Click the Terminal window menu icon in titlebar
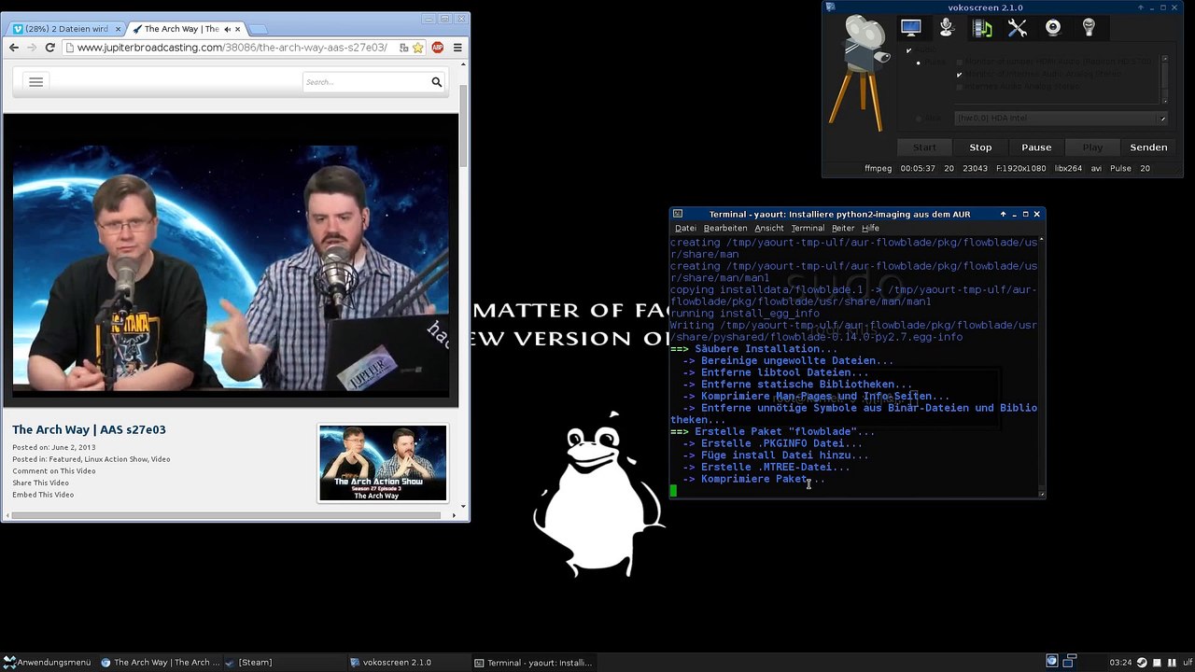Image resolution: width=1195 pixels, height=672 pixels. (x=678, y=214)
